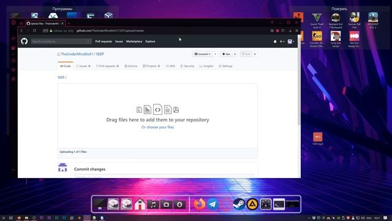The width and height of the screenshot is (392, 221).
Task: Open the "choose your files" link
Action: coord(160,127)
